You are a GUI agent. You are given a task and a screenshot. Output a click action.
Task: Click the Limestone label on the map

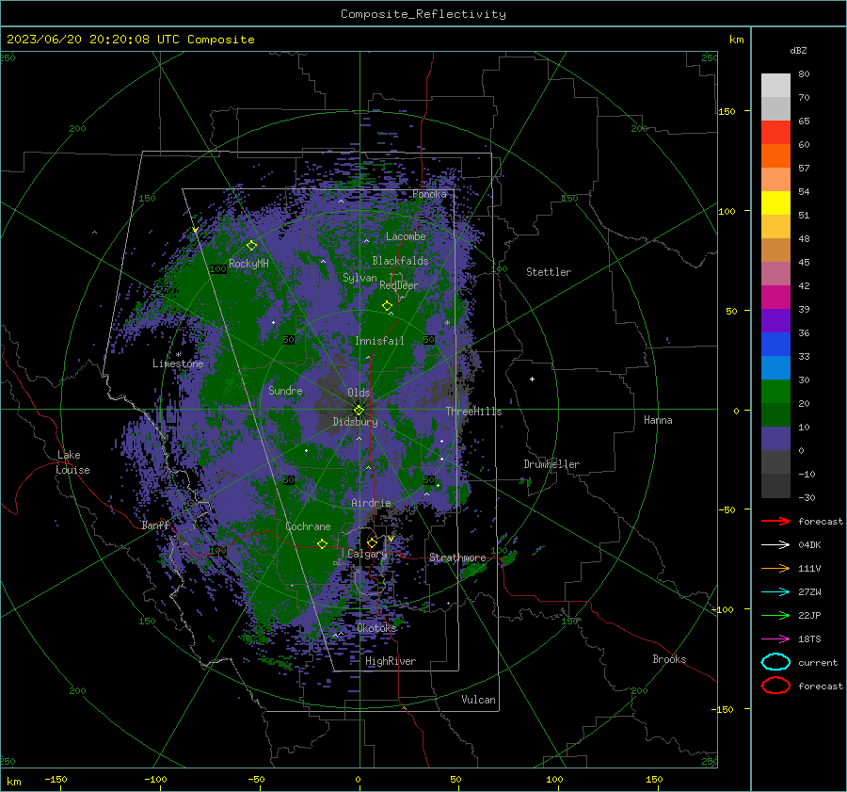click(178, 364)
